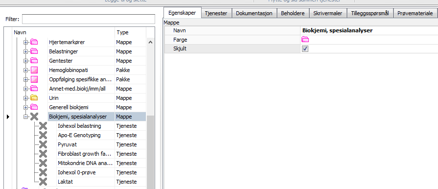Click the Farge property label

[x=180, y=40]
